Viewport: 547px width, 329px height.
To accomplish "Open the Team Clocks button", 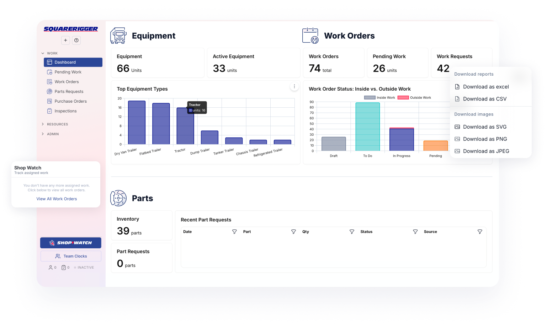I will 71,256.
